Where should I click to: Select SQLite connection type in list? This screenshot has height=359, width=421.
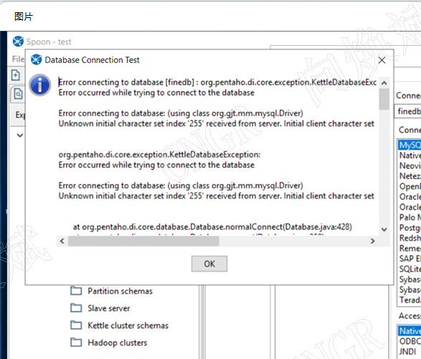tap(410, 269)
